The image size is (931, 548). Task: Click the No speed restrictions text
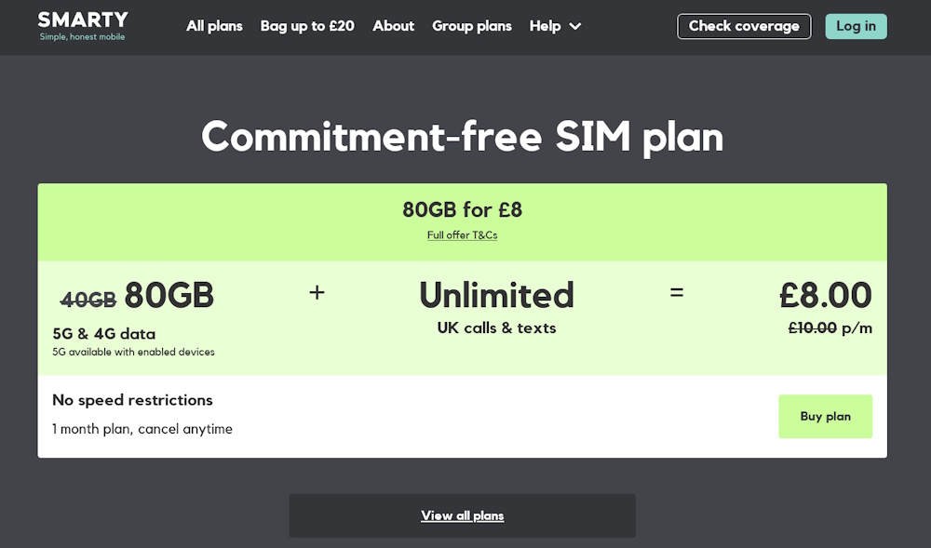tap(132, 400)
